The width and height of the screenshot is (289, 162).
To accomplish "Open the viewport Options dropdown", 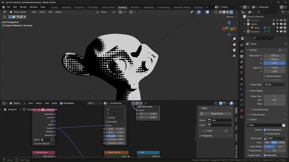I will [231, 17].
